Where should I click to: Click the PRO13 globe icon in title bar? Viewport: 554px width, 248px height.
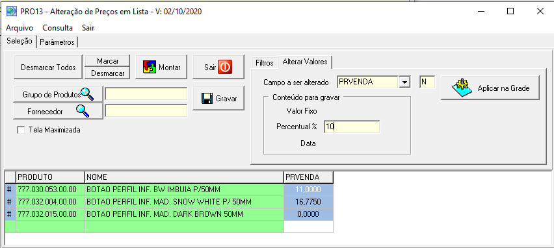tap(12, 11)
